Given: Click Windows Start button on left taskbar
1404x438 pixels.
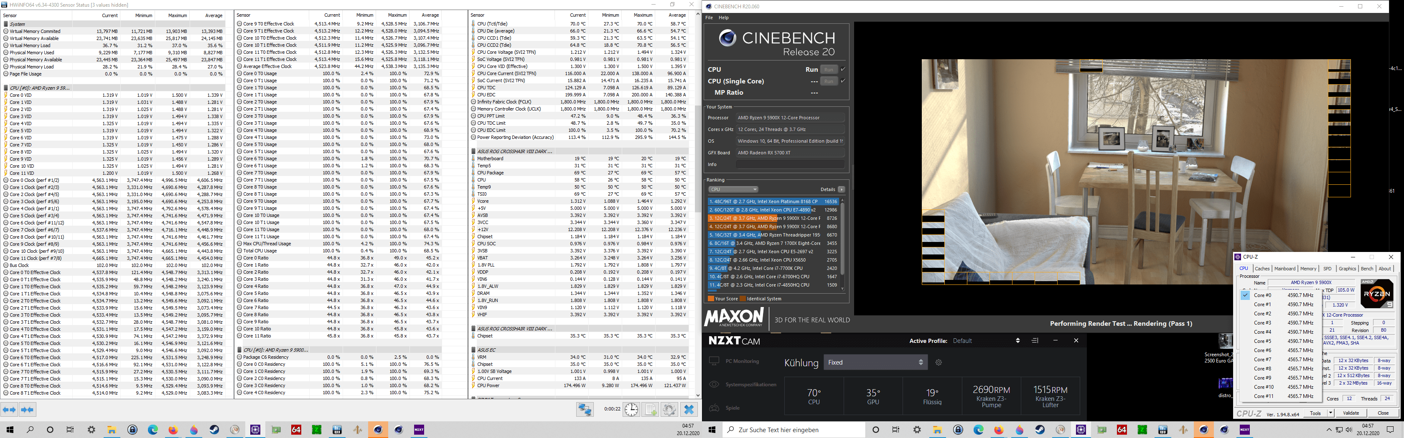Looking at the screenshot, I should pos(9,430).
